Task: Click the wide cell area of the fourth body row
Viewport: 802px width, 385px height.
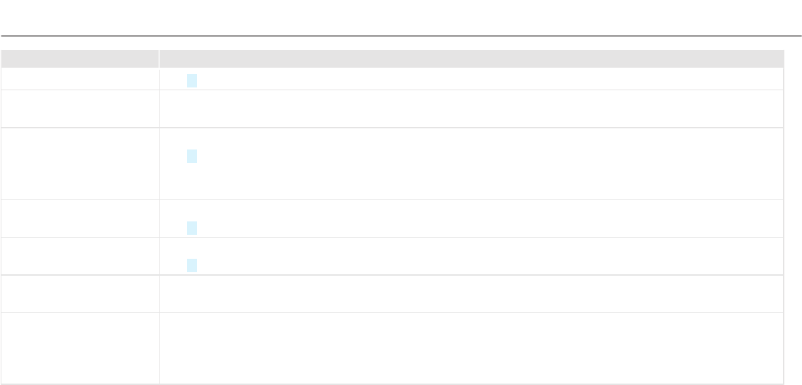Action: 471,219
